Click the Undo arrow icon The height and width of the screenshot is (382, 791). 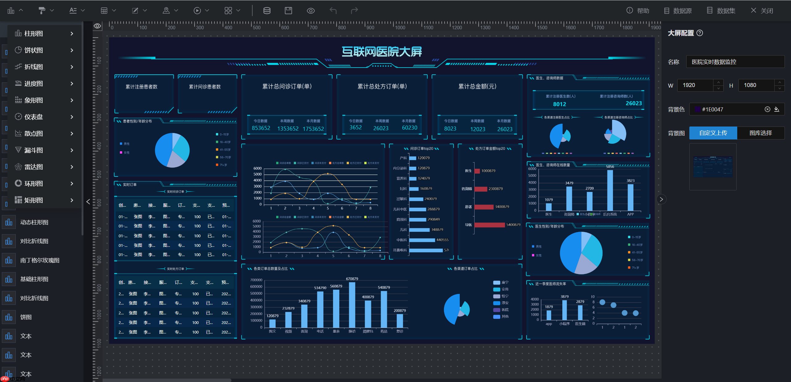pyautogui.click(x=333, y=10)
